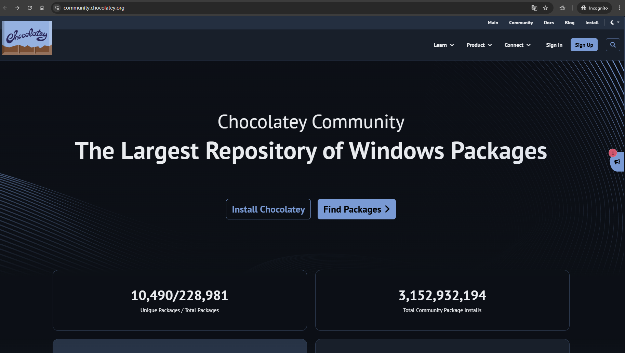Click the Install Chocolatey button
Viewport: 625px width, 353px height.
pyautogui.click(x=268, y=209)
